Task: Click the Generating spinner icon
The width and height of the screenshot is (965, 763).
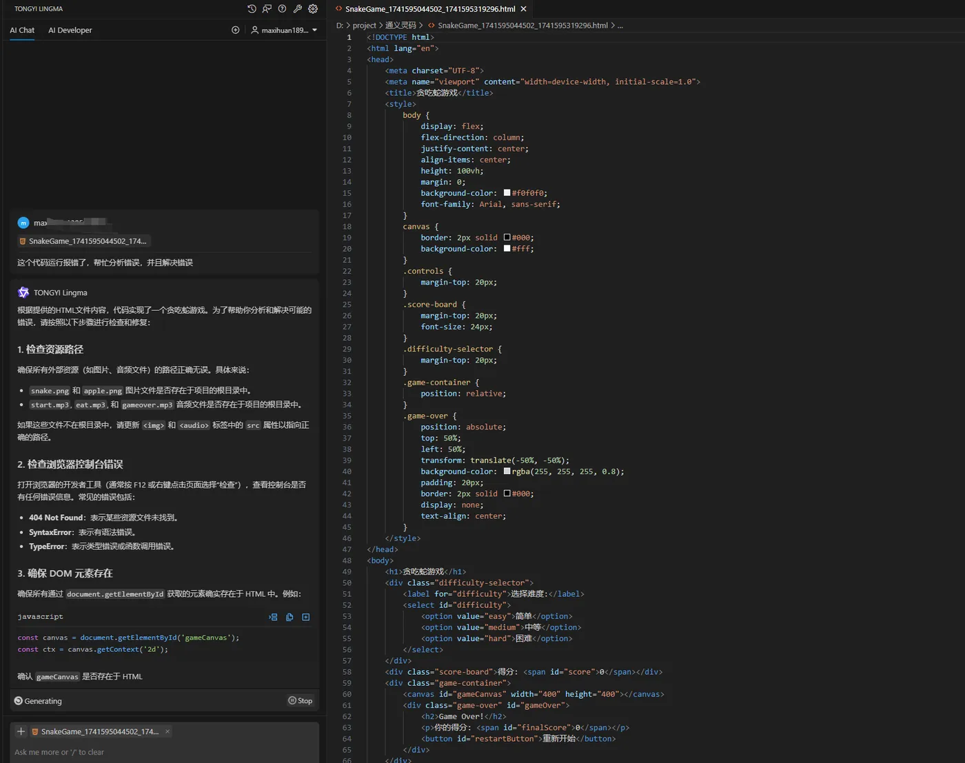Action: pos(19,701)
